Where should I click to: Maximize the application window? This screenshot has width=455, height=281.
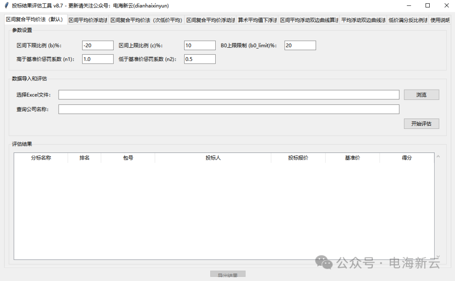coord(428,5)
